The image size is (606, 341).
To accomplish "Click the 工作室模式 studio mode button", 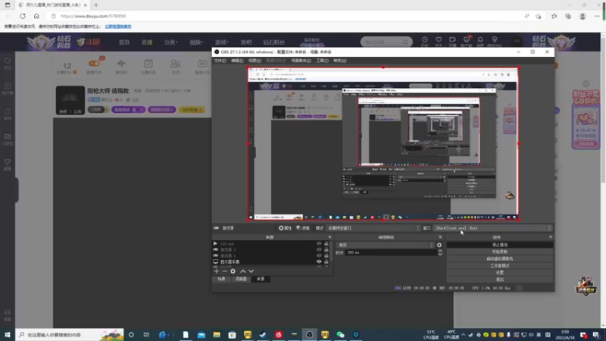I will [x=500, y=266].
